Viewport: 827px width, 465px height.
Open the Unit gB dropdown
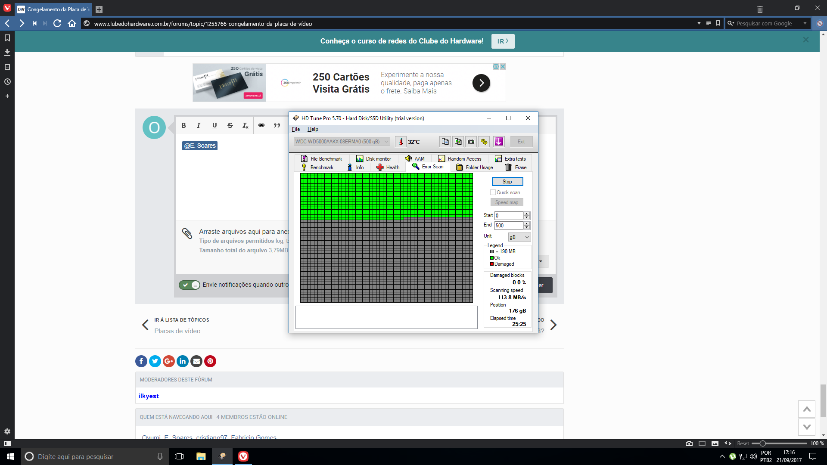[x=519, y=237]
